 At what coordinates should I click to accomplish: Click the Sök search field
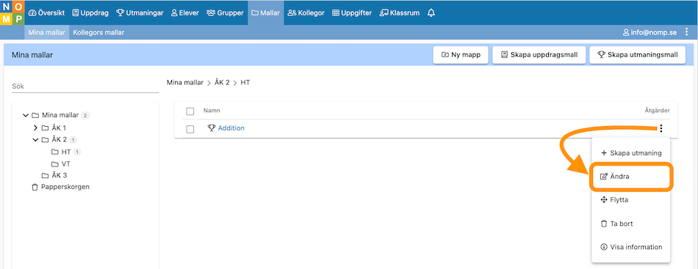[85, 86]
